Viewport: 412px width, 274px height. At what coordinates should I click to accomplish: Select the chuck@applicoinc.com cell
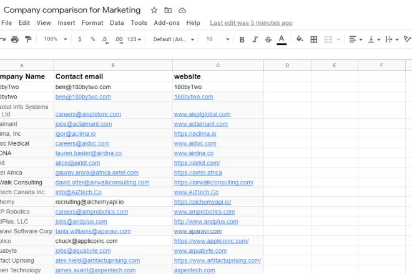[113, 241]
